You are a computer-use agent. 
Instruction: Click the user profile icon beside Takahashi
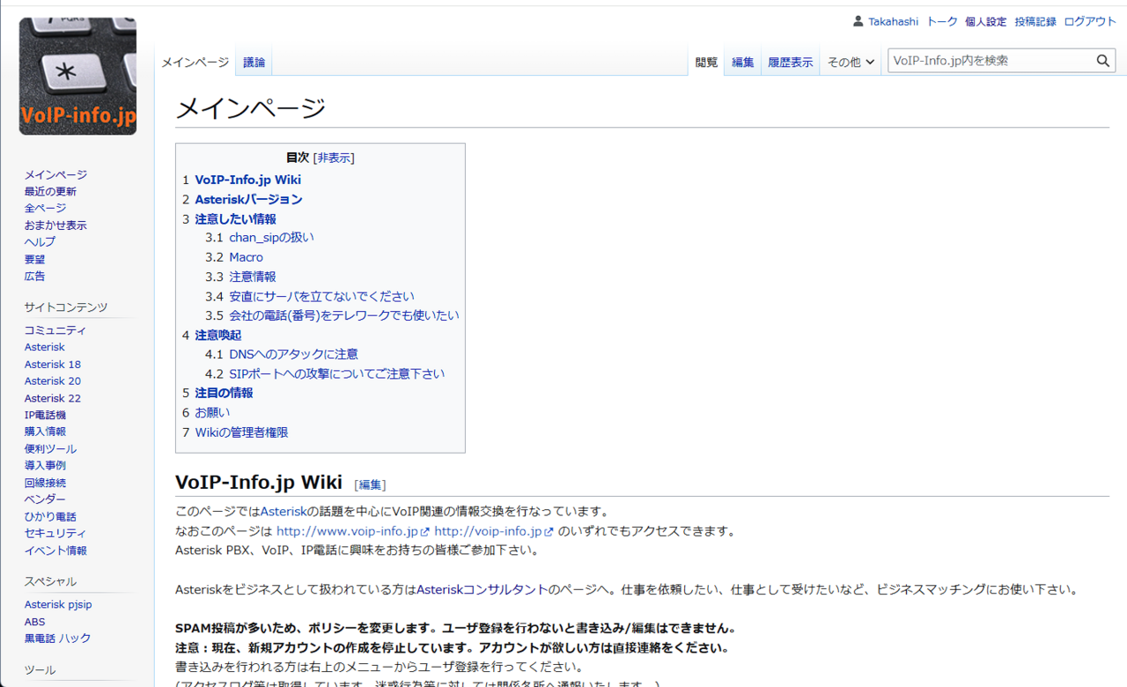pos(858,21)
